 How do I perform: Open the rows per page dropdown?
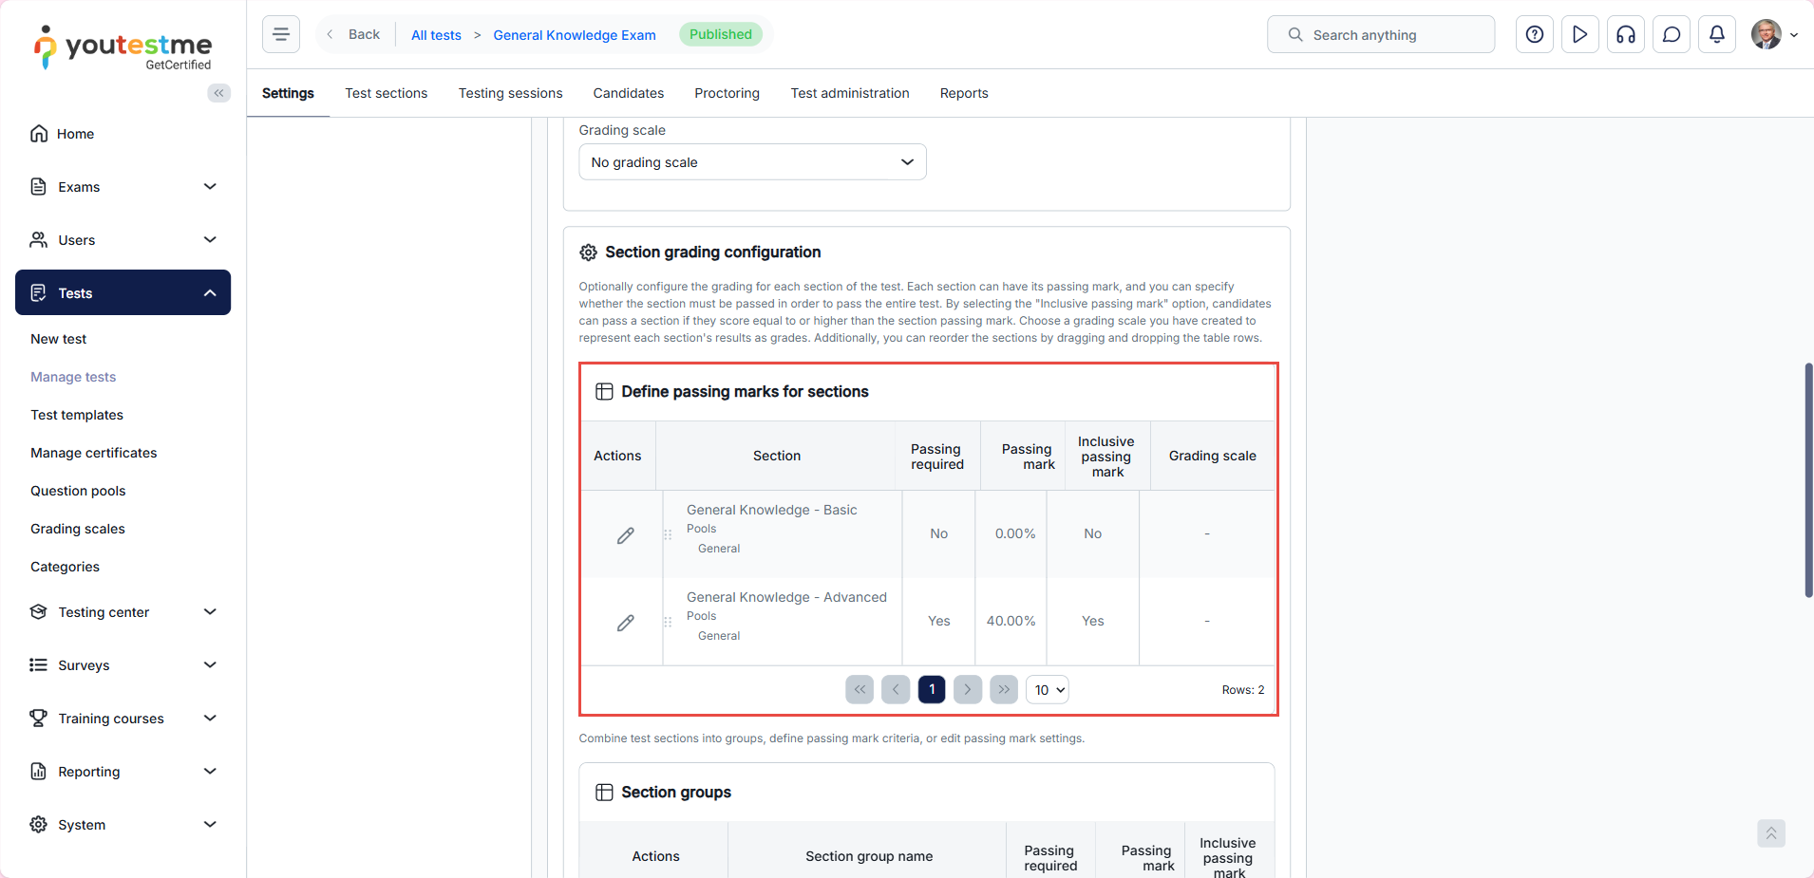pyautogui.click(x=1048, y=690)
